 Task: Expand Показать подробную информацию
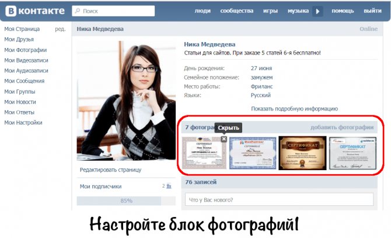tap(294, 109)
